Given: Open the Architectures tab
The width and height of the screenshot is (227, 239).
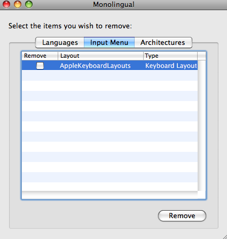Looking at the screenshot, I should pyautogui.click(x=163, y=43).
